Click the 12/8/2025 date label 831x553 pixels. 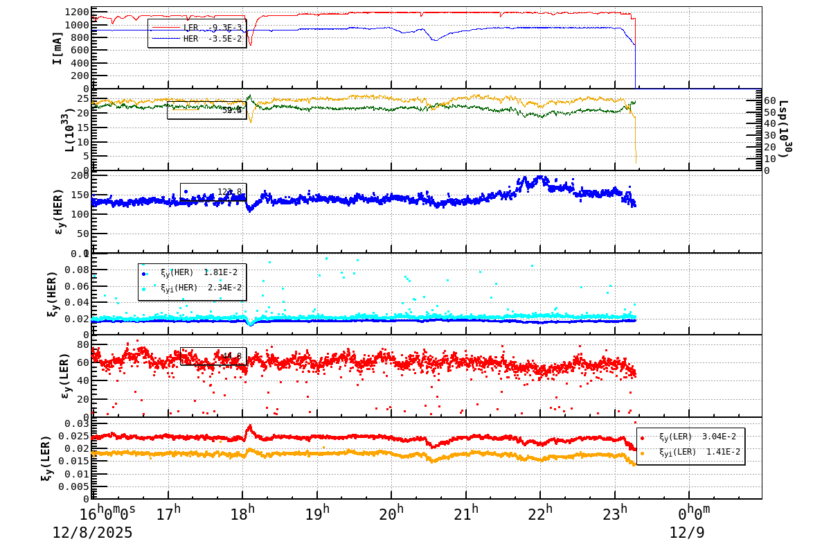[x=91, y=532]
